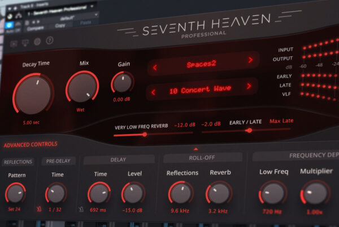The height and width of the screenshot is (227, 339).
Task: Click the Wet mix value label
Action: coord(80,110)
